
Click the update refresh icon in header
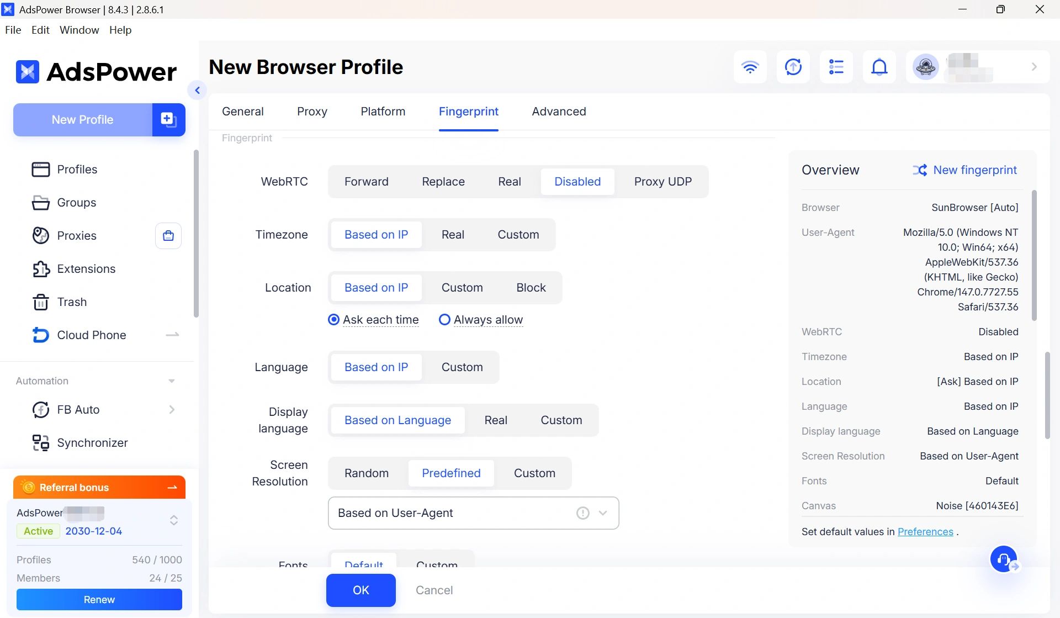click(793, 67)
